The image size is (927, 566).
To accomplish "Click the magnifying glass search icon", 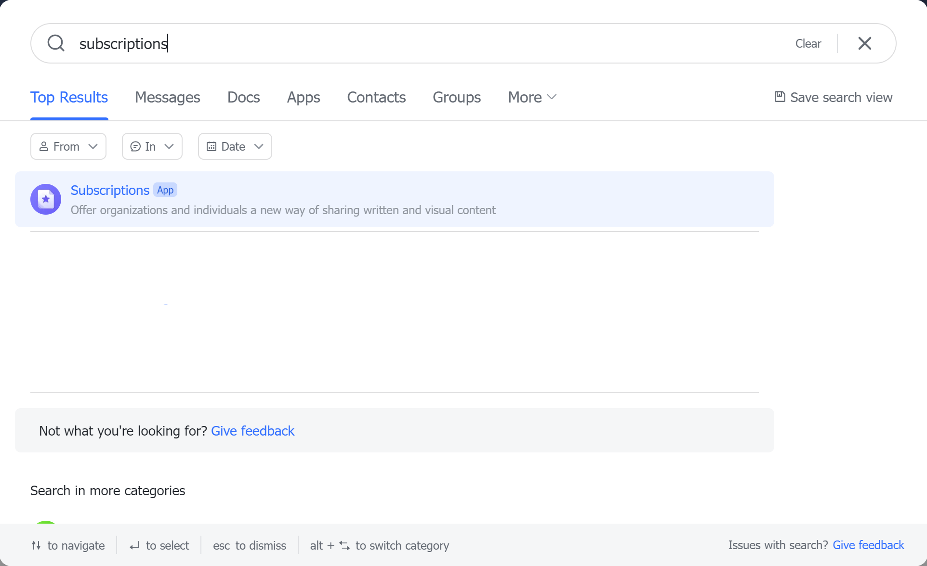I will click(55, 43).
